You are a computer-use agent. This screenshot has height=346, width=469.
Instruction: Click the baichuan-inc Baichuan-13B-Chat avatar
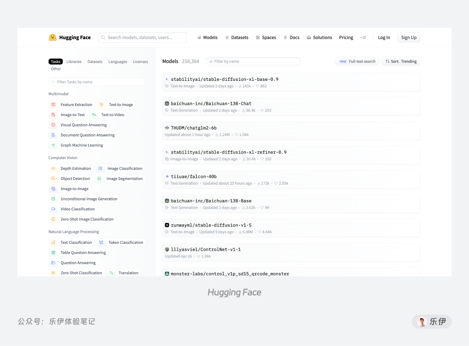pos(167,103)
